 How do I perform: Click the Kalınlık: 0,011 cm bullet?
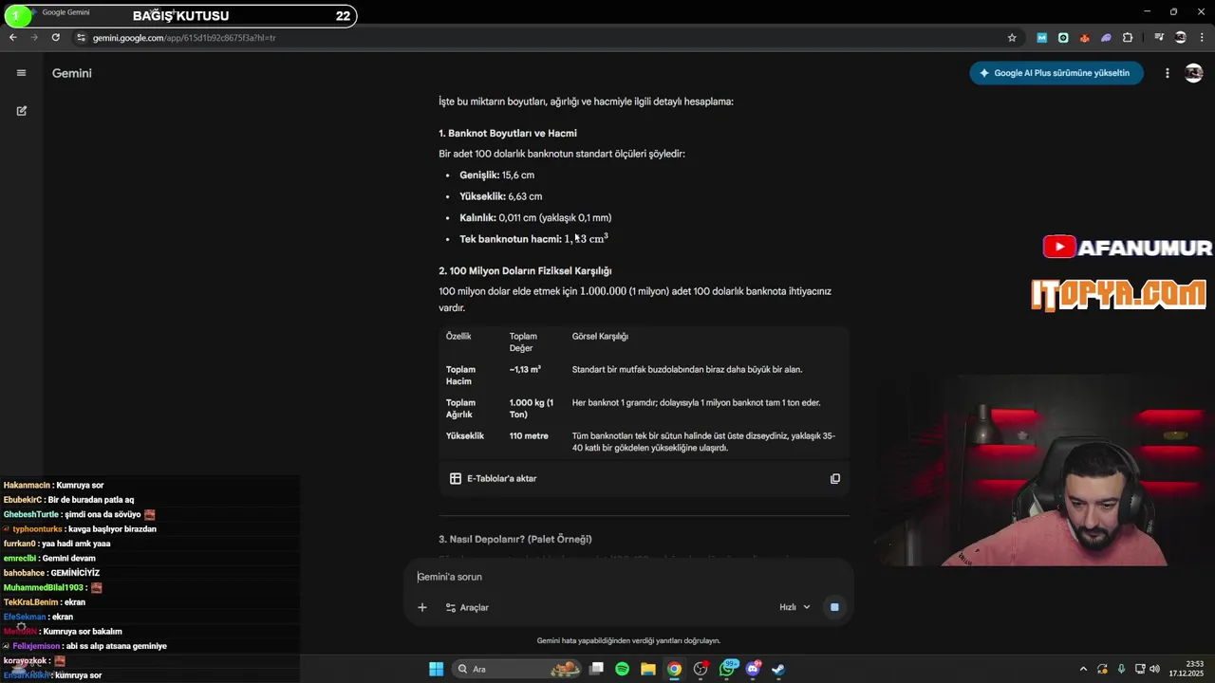pyautogui.click(x=535, y=217)
